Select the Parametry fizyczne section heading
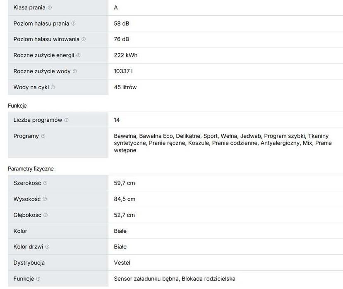 point(31,169)
